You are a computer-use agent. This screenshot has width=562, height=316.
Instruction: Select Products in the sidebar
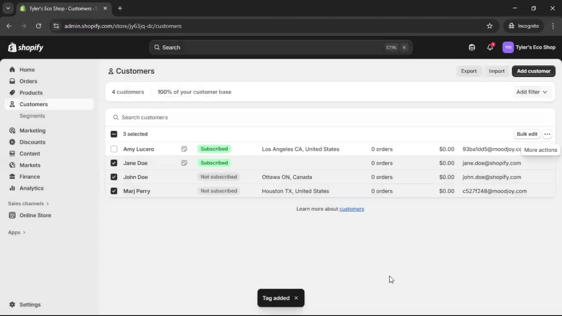pos(31,92)
